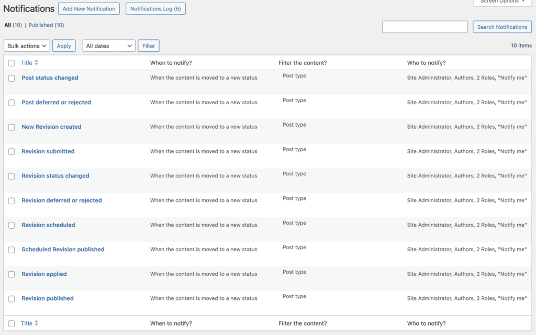Open the Bulk actions dropdown

(x=26, y=46)
